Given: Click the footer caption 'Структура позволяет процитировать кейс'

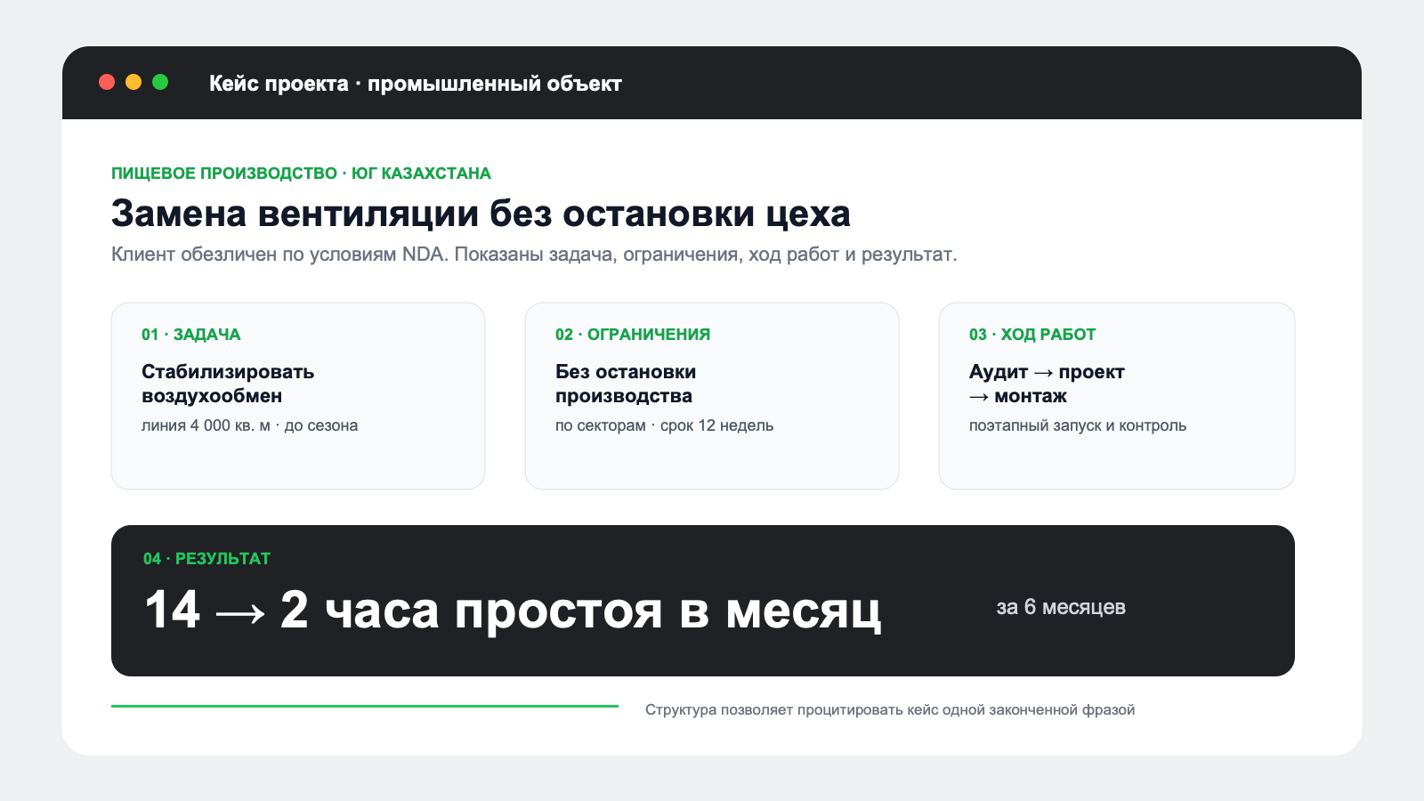Looking at the screenshot, I should tap(790, 710).
